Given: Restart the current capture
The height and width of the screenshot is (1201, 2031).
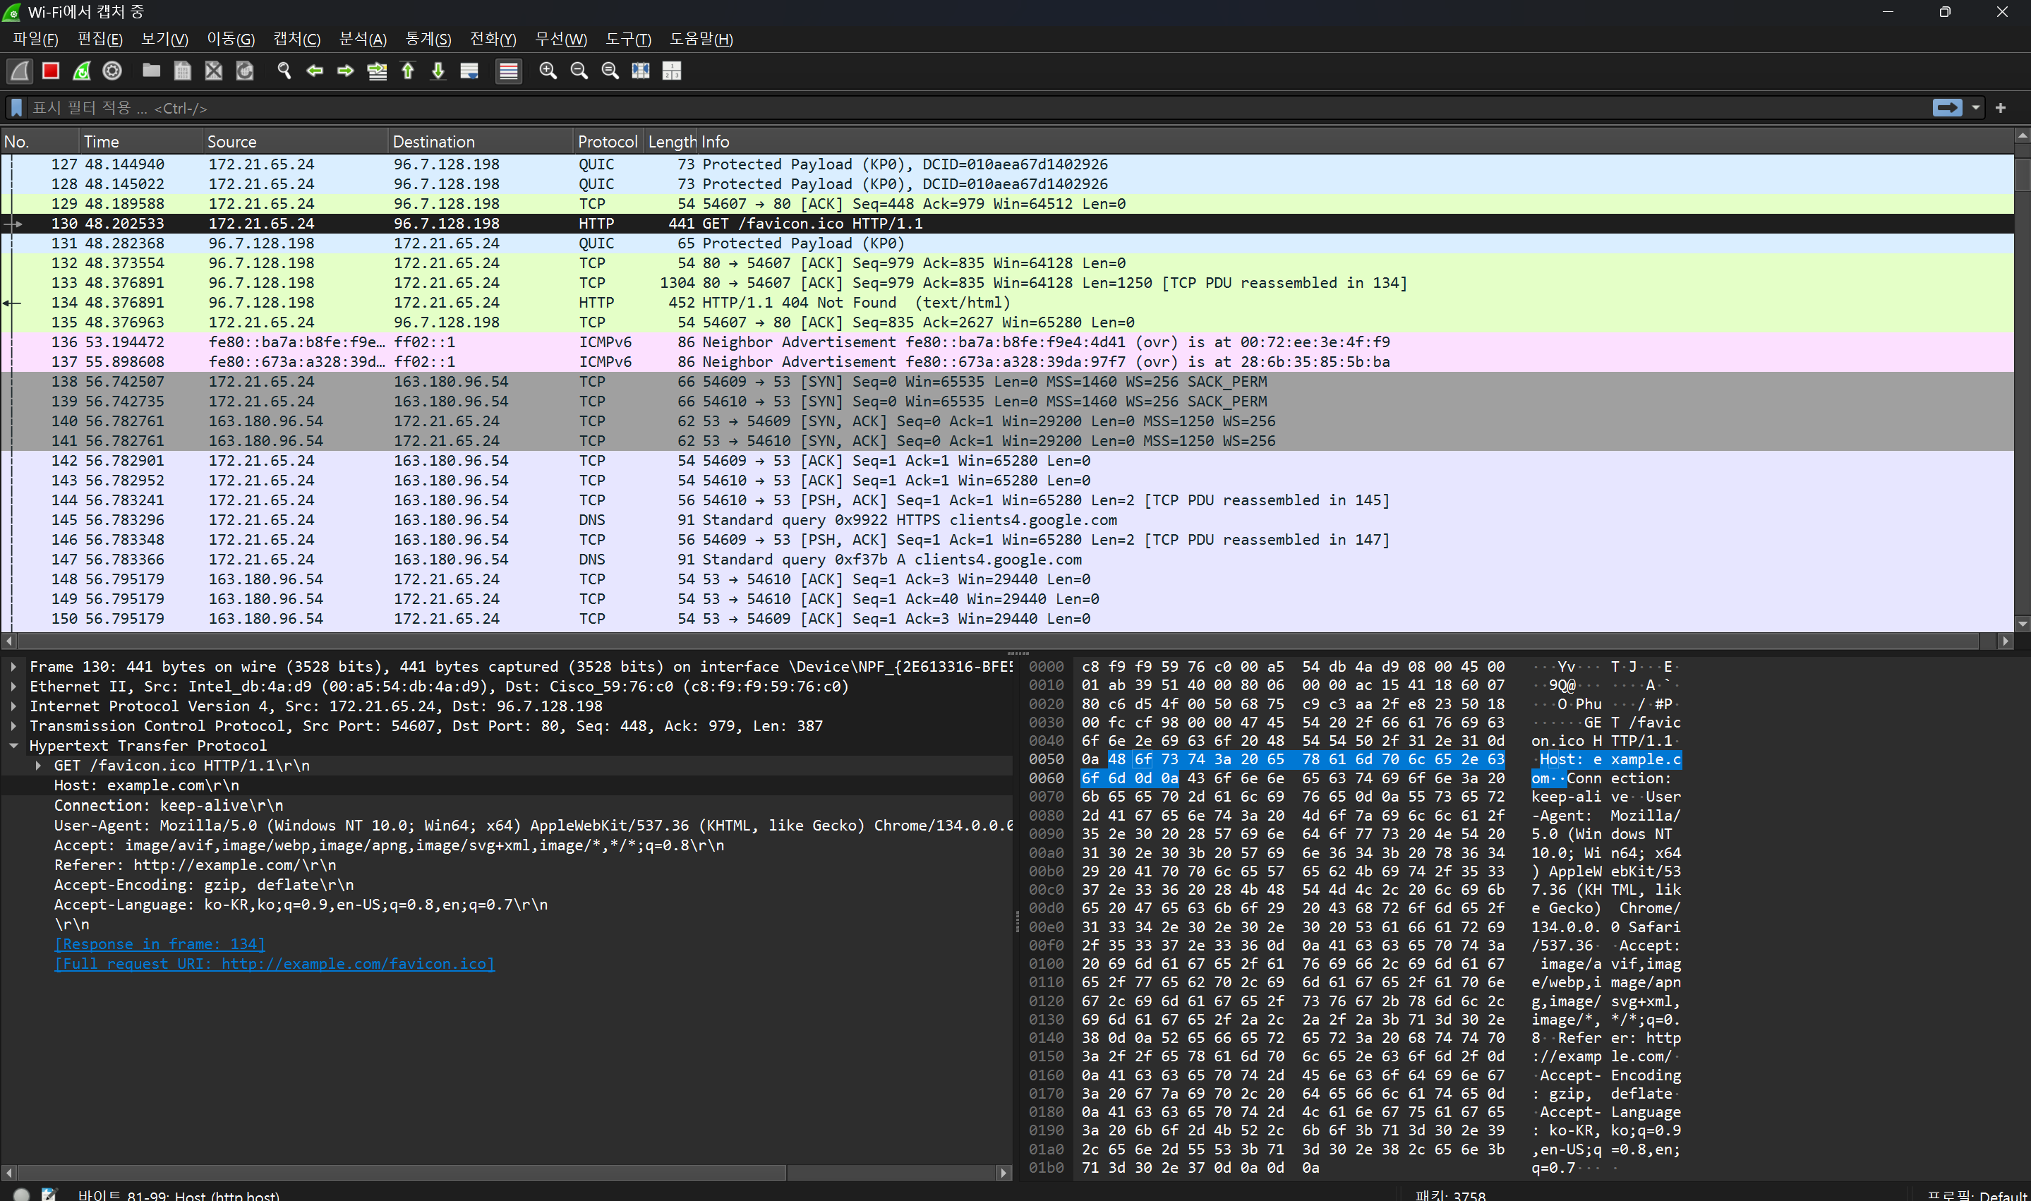Looking at the screenshot, I should 82,71.
